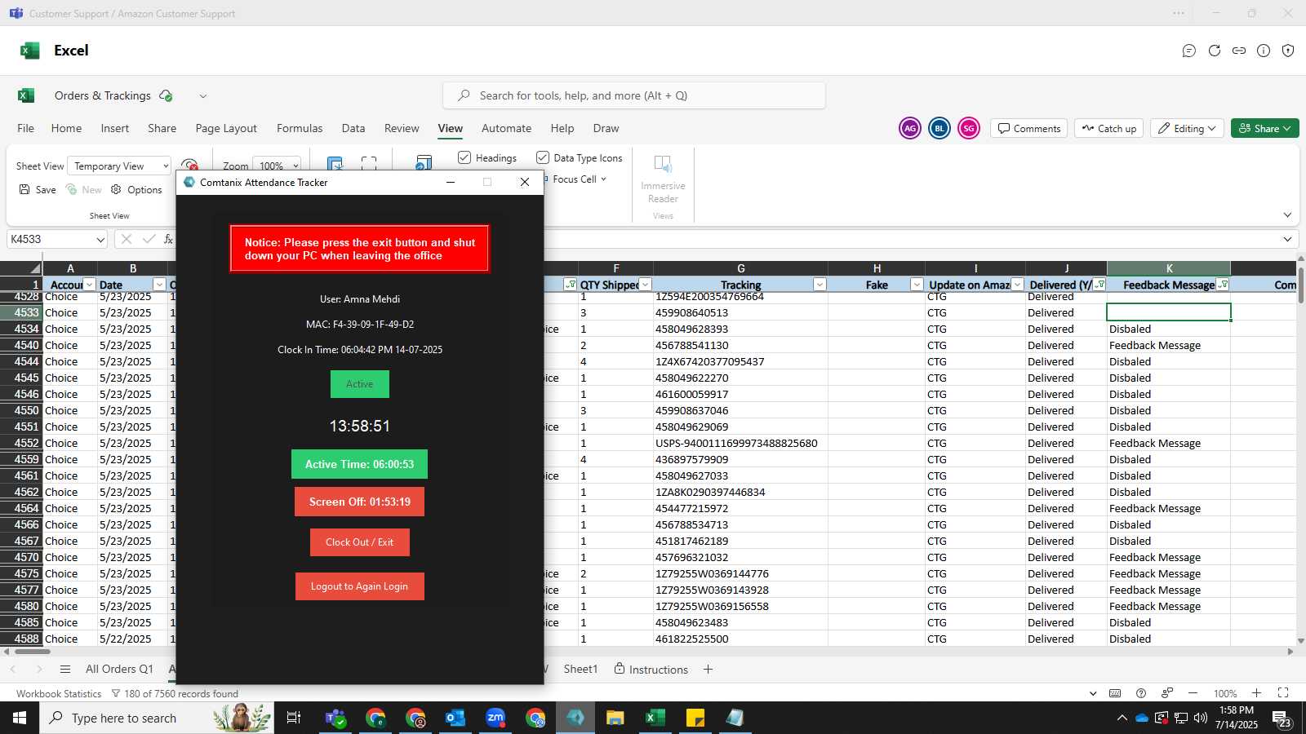Switch to the Home ribbon tab
Image resolution: width=1306 pixels, height=734 pixels.
66,128
